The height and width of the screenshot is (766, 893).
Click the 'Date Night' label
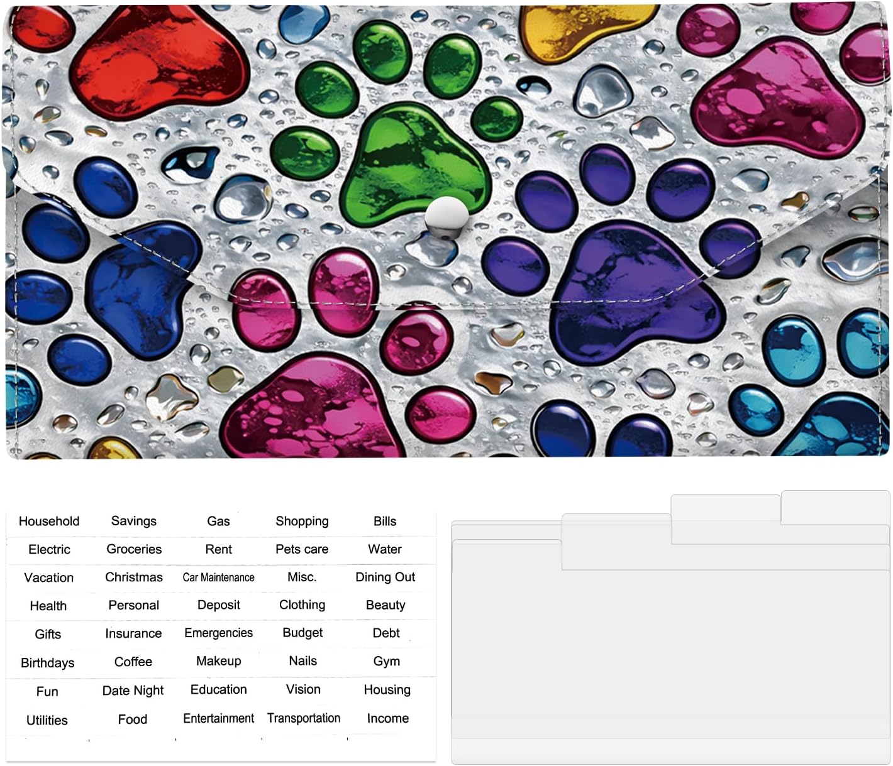133,691
